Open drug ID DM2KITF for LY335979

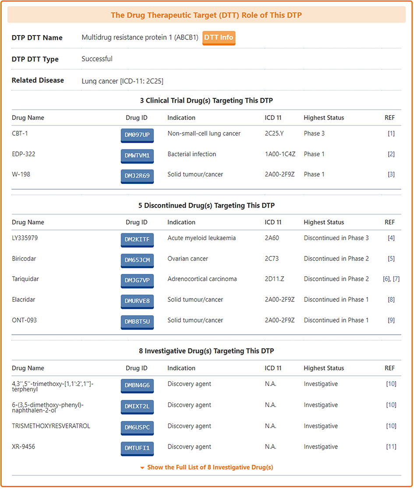137,240
